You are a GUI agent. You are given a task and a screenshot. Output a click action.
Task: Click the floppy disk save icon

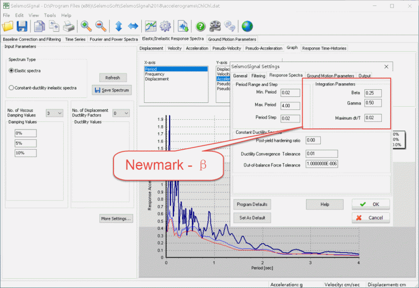click(x=23, y=26)
